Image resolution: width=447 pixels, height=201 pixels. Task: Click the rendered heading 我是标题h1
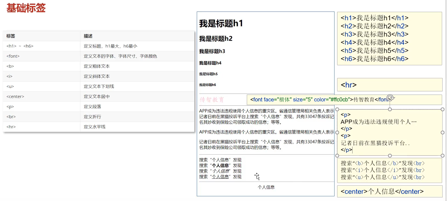221,23
